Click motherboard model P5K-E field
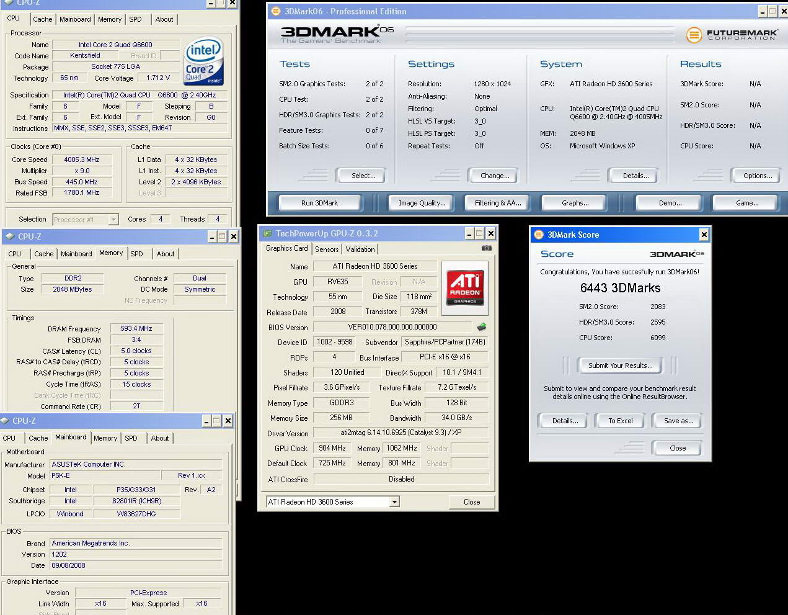 [104, 475]
